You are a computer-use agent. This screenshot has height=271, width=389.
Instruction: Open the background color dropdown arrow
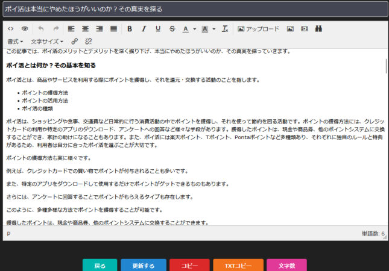pyautogui.click(x=214, y=29)
